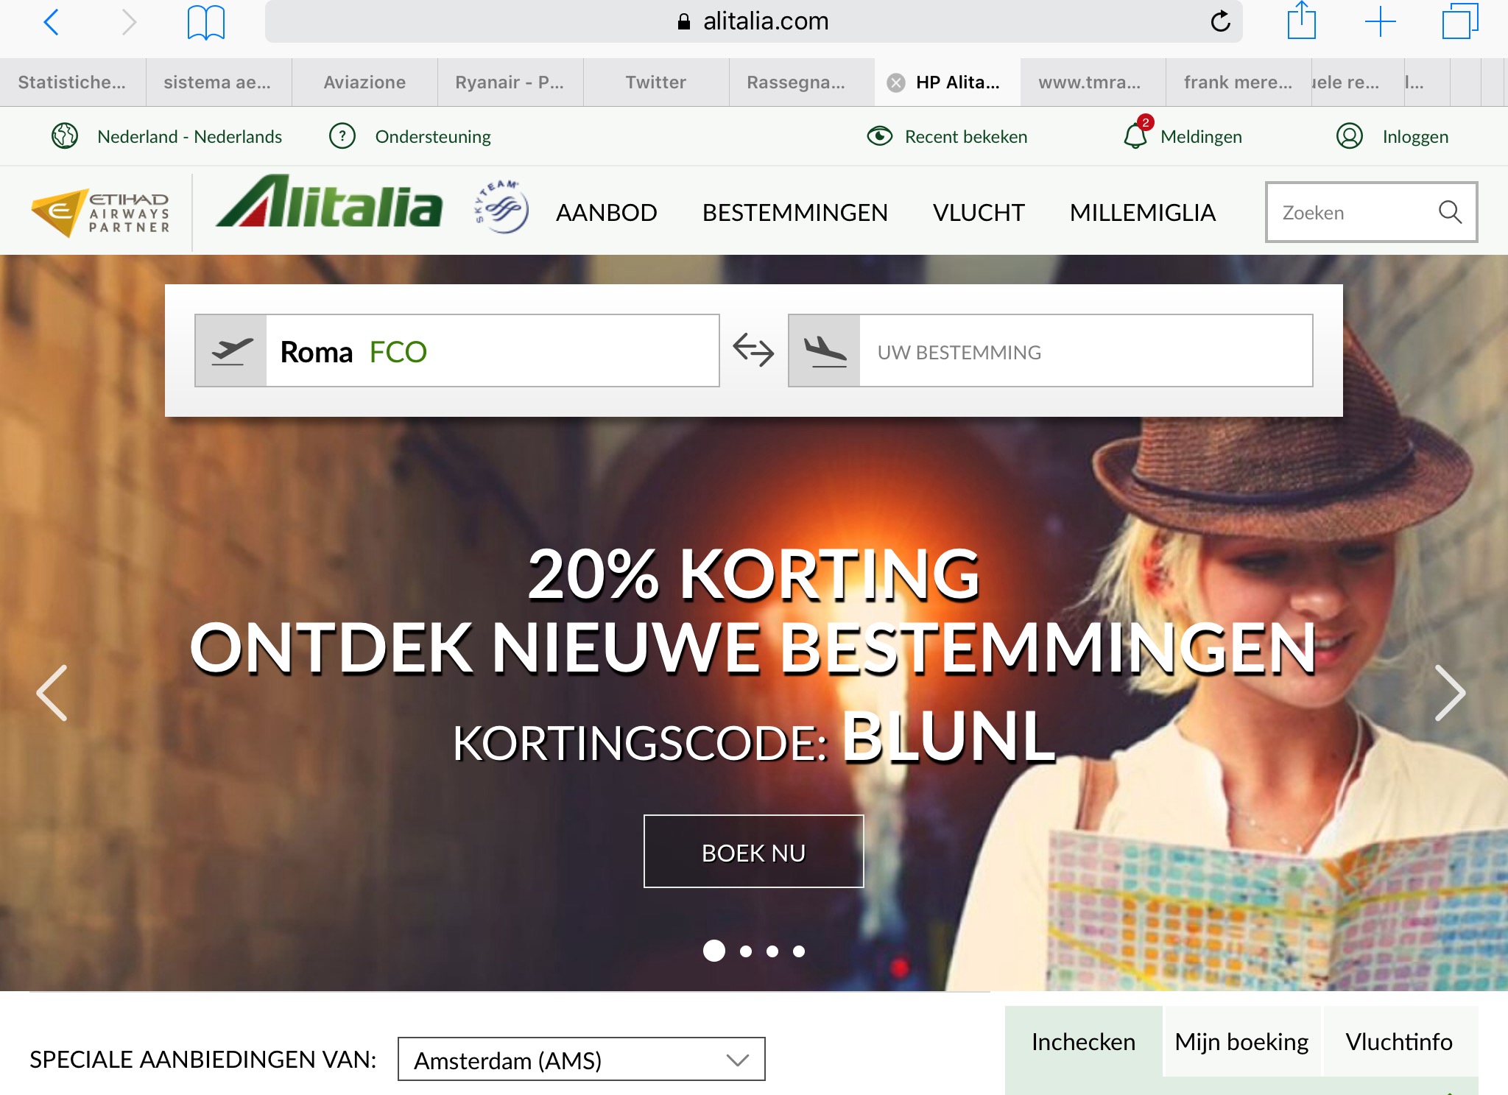This screenshot has width=1508, height=1095.
Task: Click the Alitalia logo
Action: point(329,203)
